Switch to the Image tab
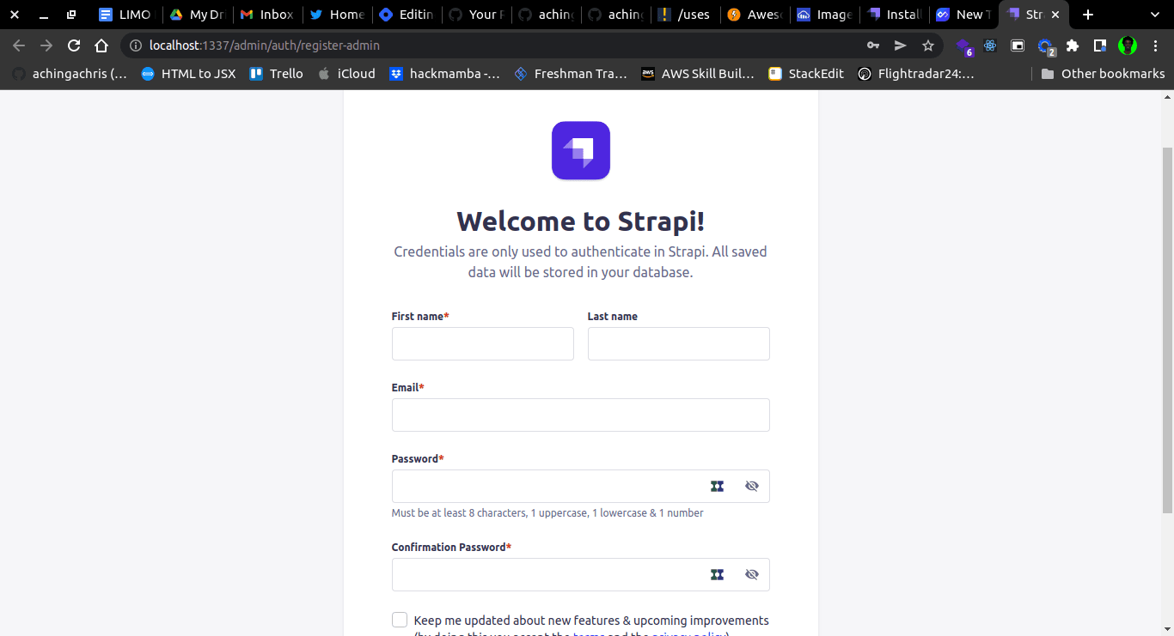This screenshot has height=636, width=1174. click(825, 15)
